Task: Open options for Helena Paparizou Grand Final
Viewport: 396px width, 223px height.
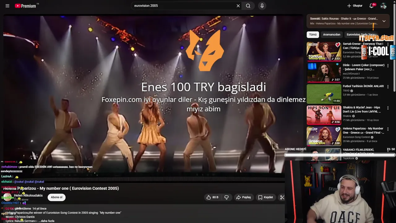Action: [388, 129]
